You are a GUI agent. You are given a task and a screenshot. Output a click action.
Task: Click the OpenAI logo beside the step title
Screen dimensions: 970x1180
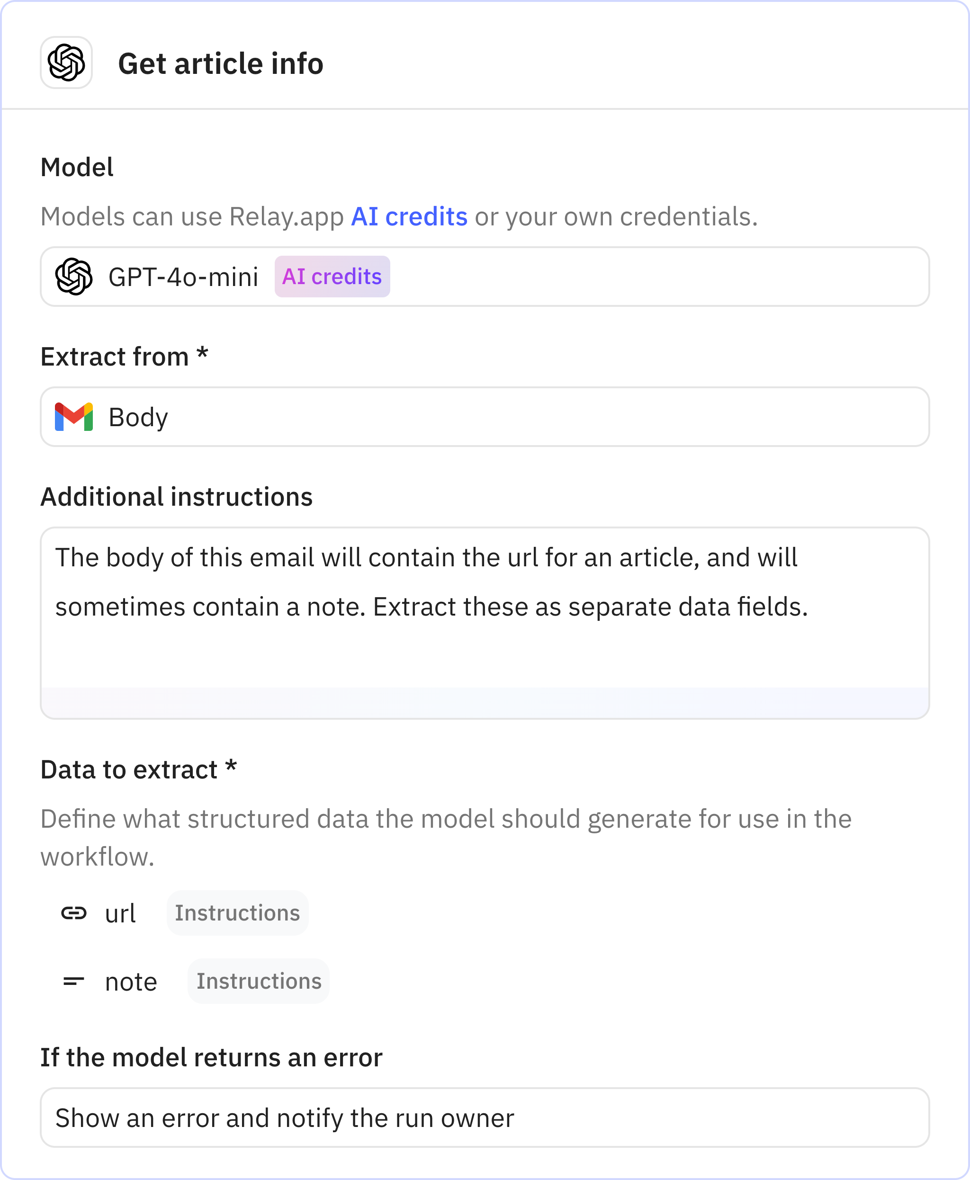point(66,64)
